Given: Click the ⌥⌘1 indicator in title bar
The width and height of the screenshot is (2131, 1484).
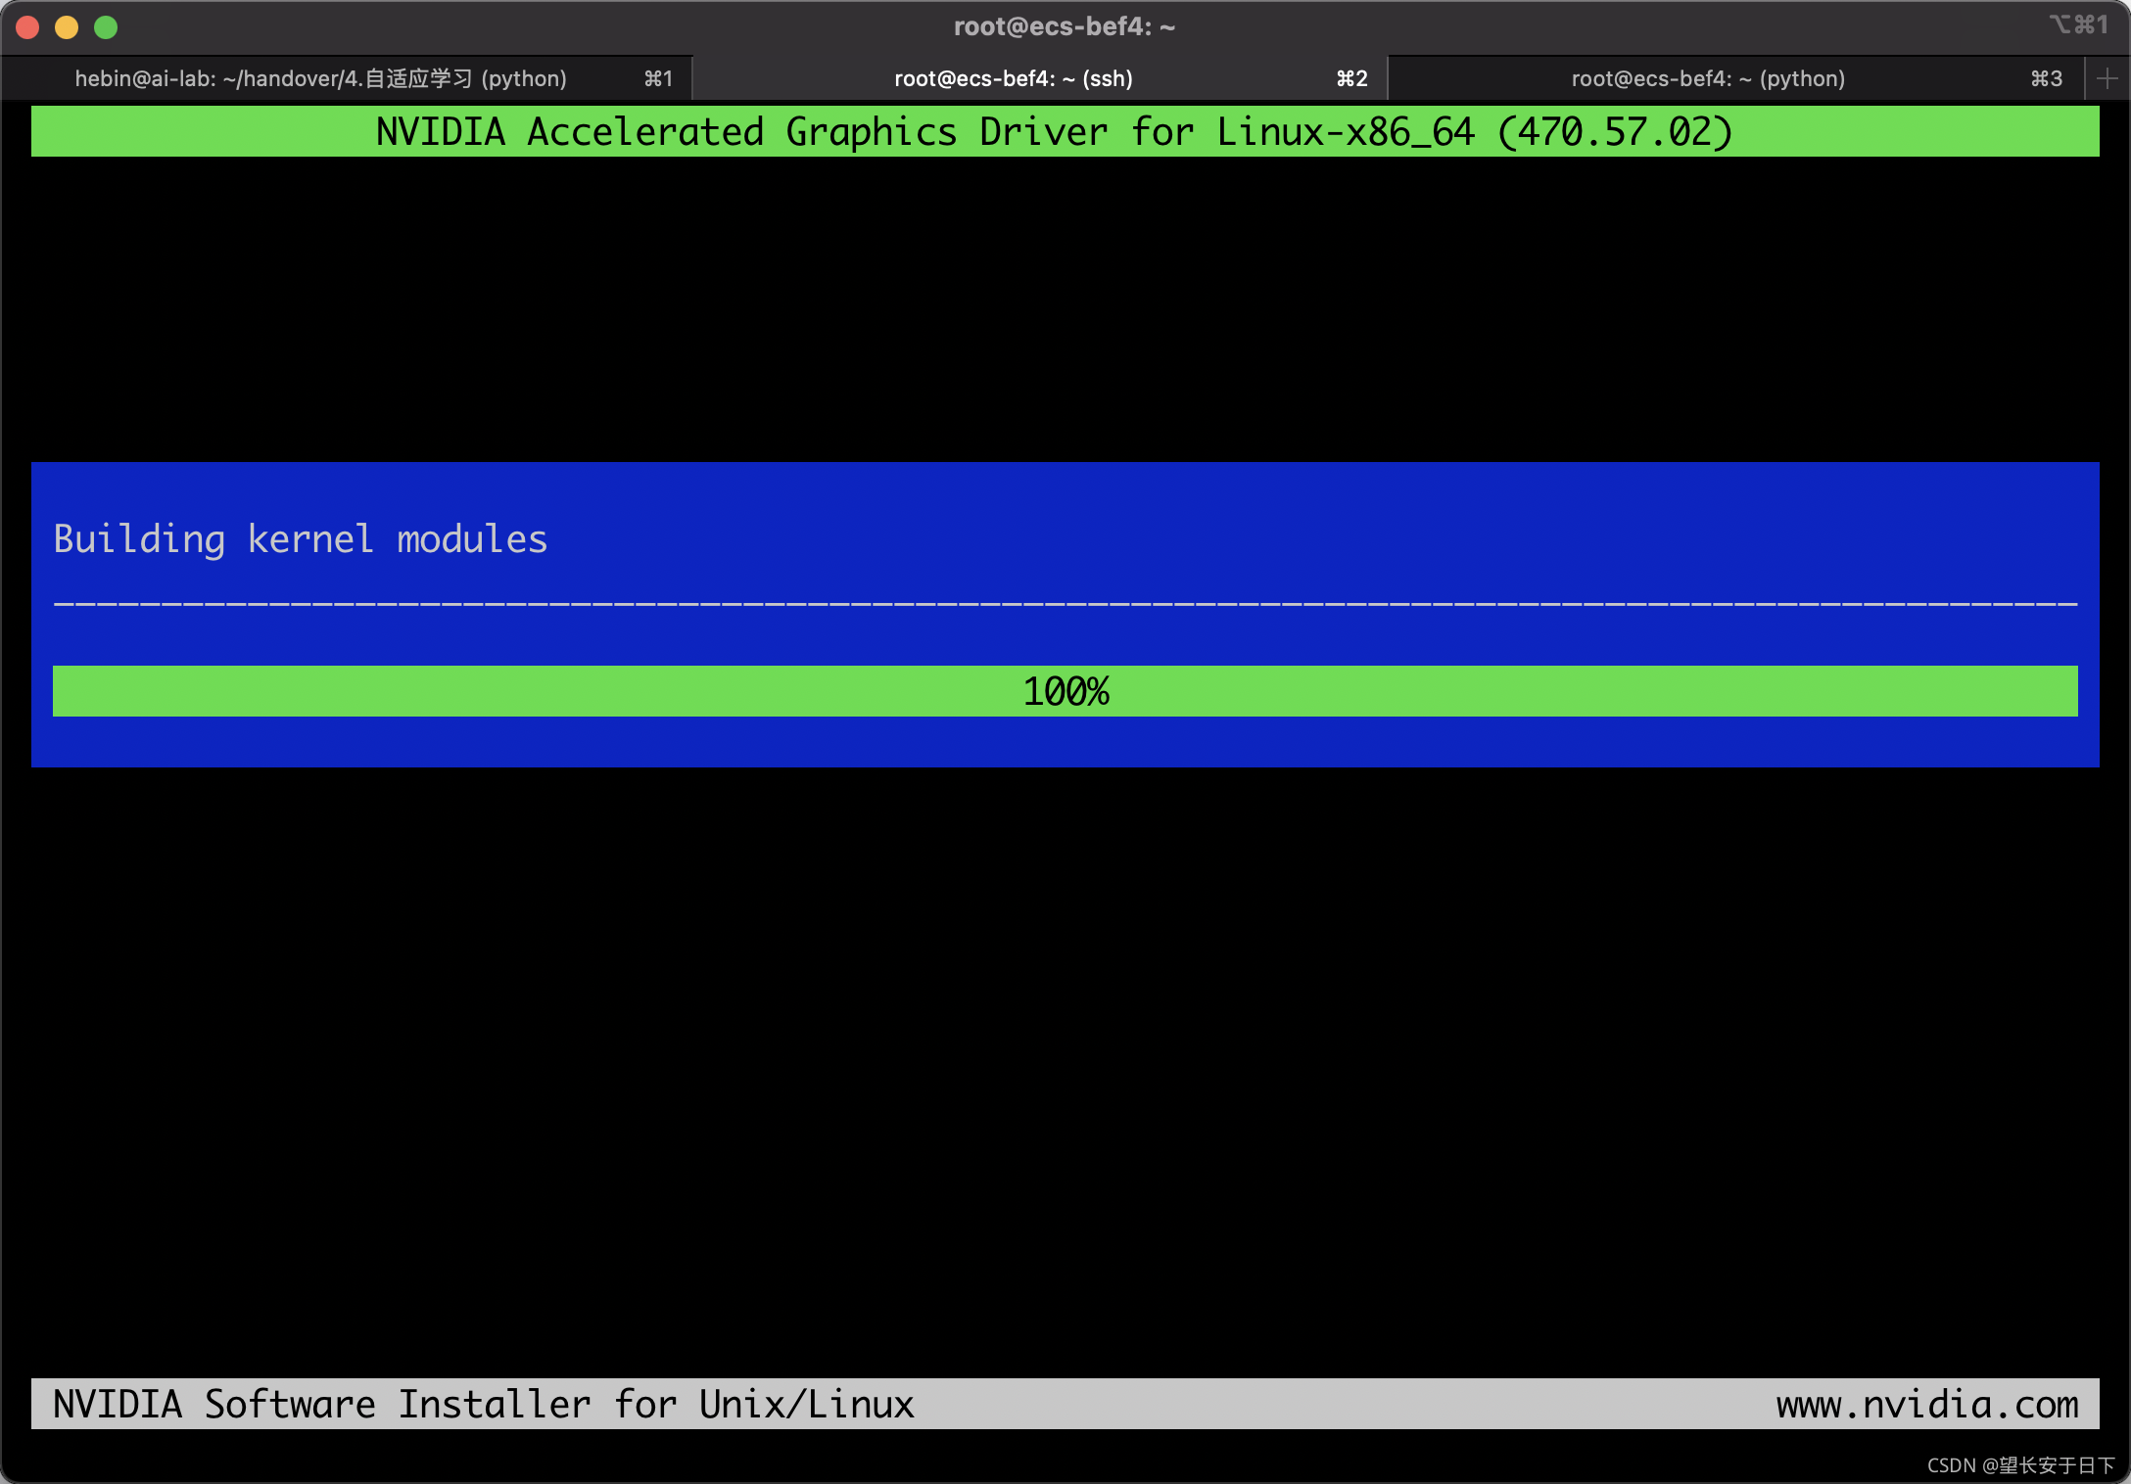Looking at the screenshot, I should pyautogui.click(x=2078, y=24).
